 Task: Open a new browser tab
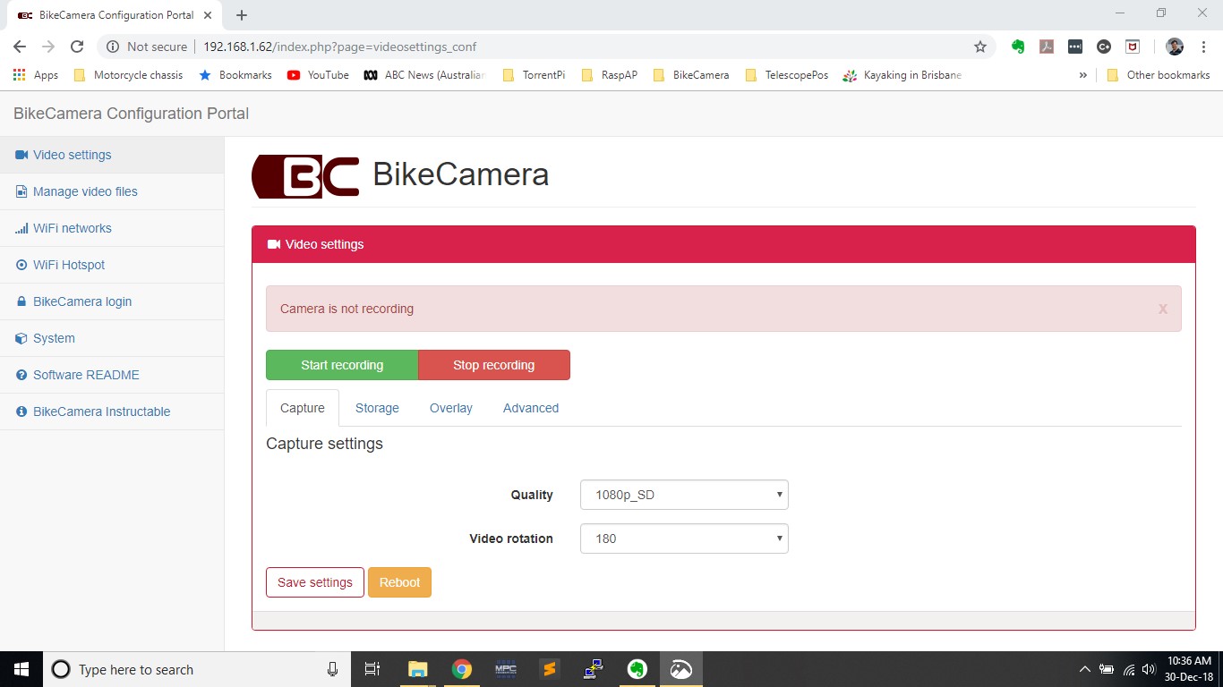click(242, 15)
